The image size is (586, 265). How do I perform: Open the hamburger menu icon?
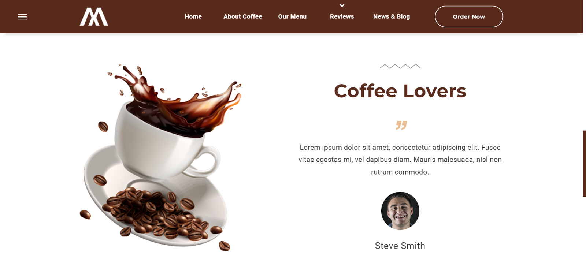22,17
